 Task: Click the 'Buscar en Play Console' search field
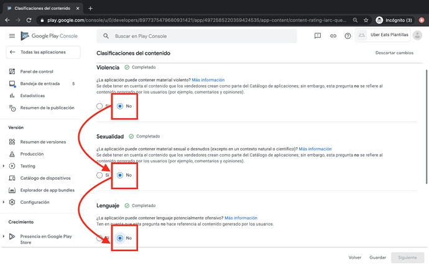click(199, 36)
